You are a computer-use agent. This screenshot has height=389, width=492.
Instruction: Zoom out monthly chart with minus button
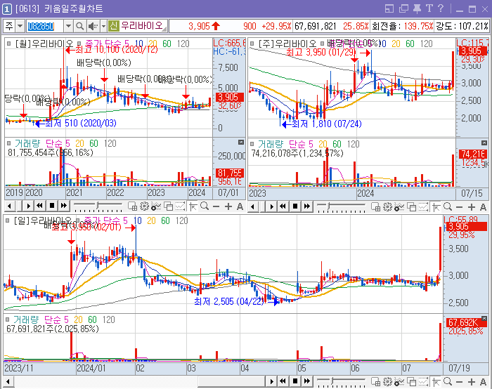tap(216, 206)
